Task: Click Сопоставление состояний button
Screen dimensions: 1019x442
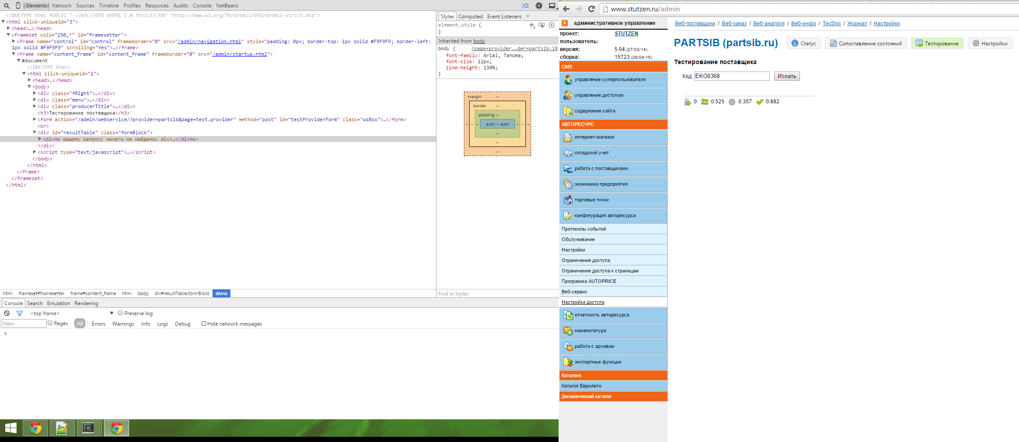Action: (866, 43)
